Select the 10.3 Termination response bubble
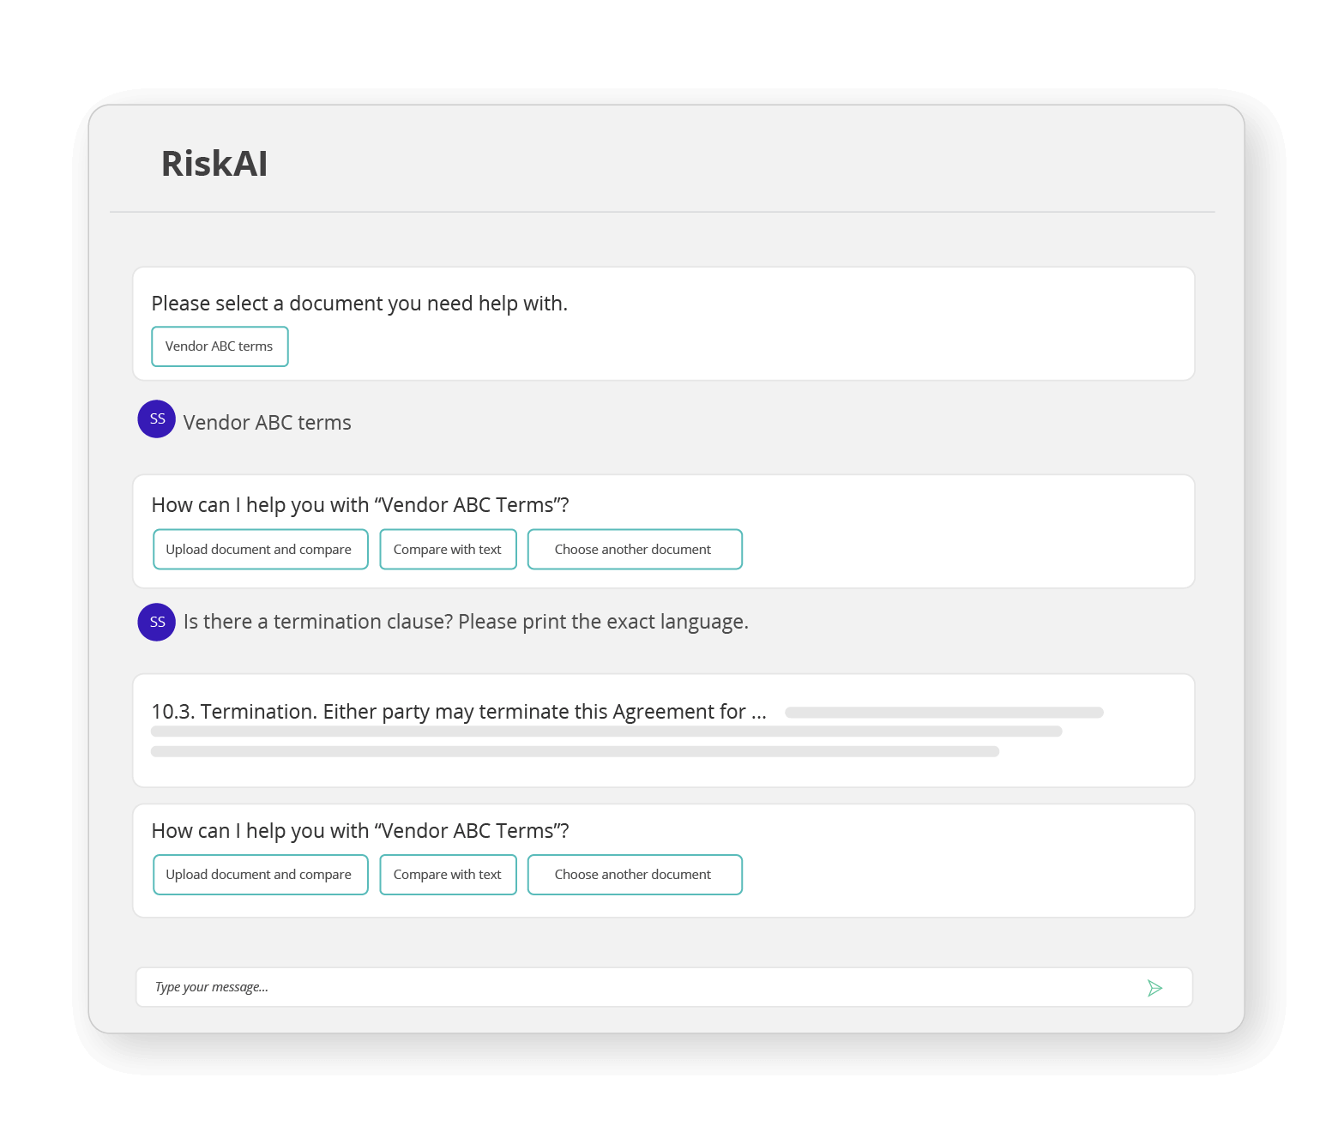 [664, 730]
